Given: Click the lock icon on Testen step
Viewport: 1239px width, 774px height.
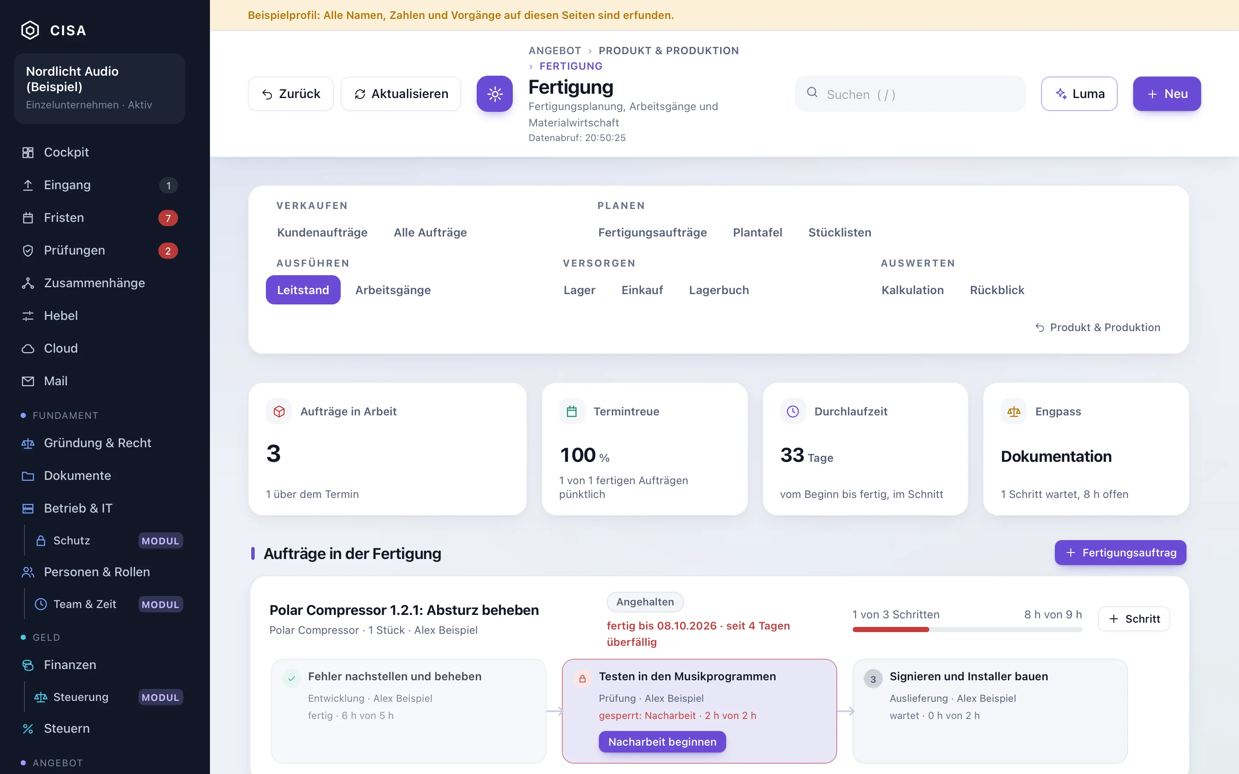Looking at the screenshot, I should 582,679.
